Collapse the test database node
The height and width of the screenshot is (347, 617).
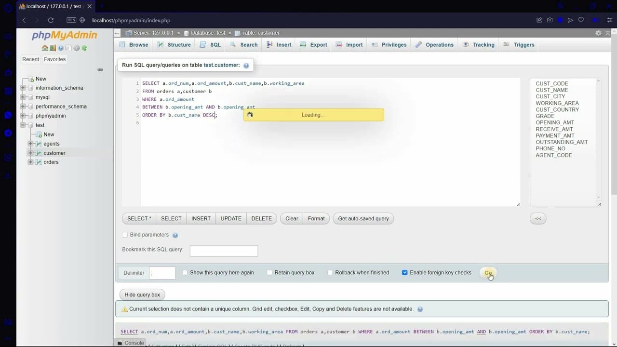coord(23,125)
